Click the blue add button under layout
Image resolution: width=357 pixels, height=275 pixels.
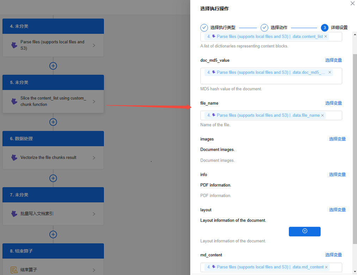pos(304,231)
